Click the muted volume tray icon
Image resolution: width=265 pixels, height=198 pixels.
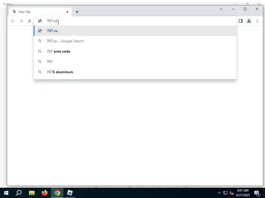click(232, 193)
